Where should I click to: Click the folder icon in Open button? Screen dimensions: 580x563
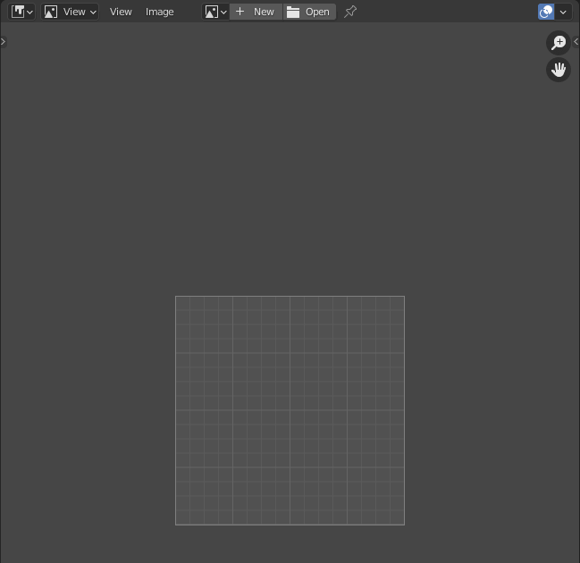[x=293, y=12]
